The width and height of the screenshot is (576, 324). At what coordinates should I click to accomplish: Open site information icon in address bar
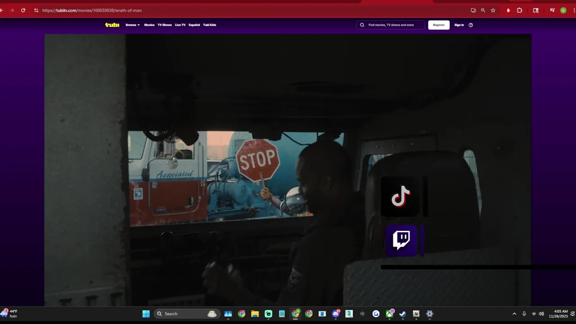pyautogui.click(x=36, y=10)
